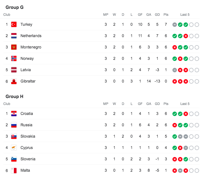Click the Group G heading
The width and height of the screenshot is (206, 180).
click(14, 7)
